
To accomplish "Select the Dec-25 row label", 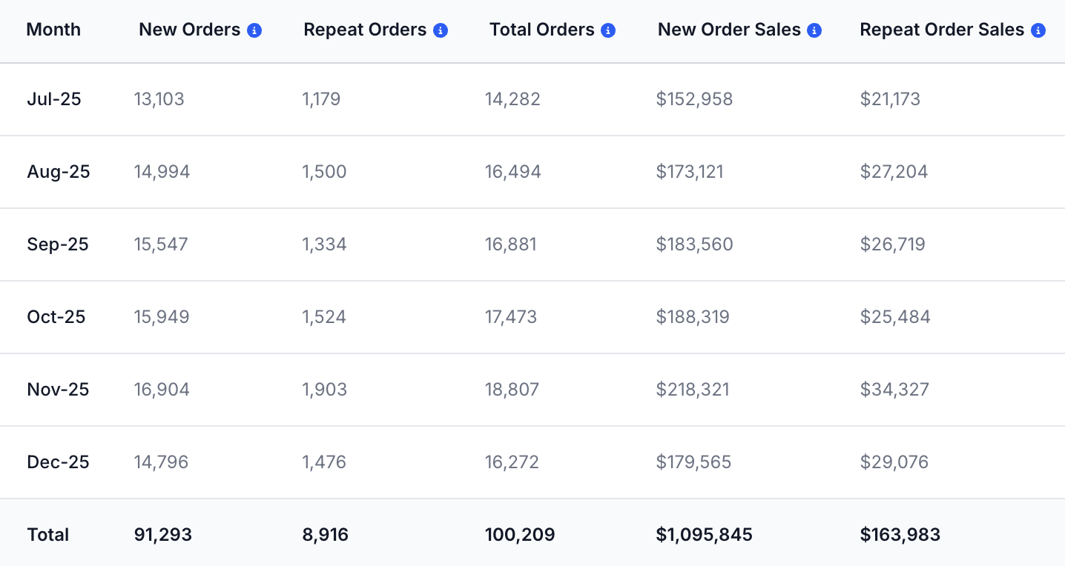I will 57,462.
